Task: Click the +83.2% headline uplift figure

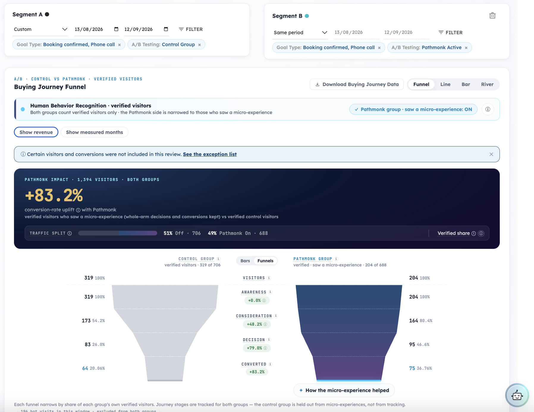Action: 54,195
